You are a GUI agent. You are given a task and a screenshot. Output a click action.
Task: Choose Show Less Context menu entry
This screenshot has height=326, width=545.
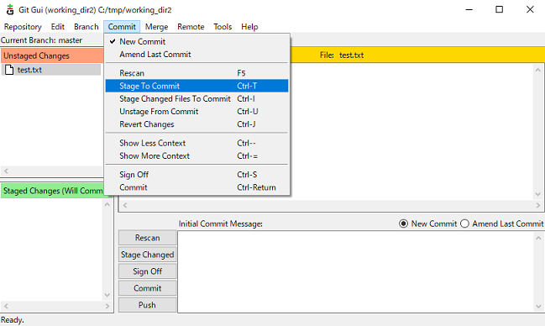point(197,143)
